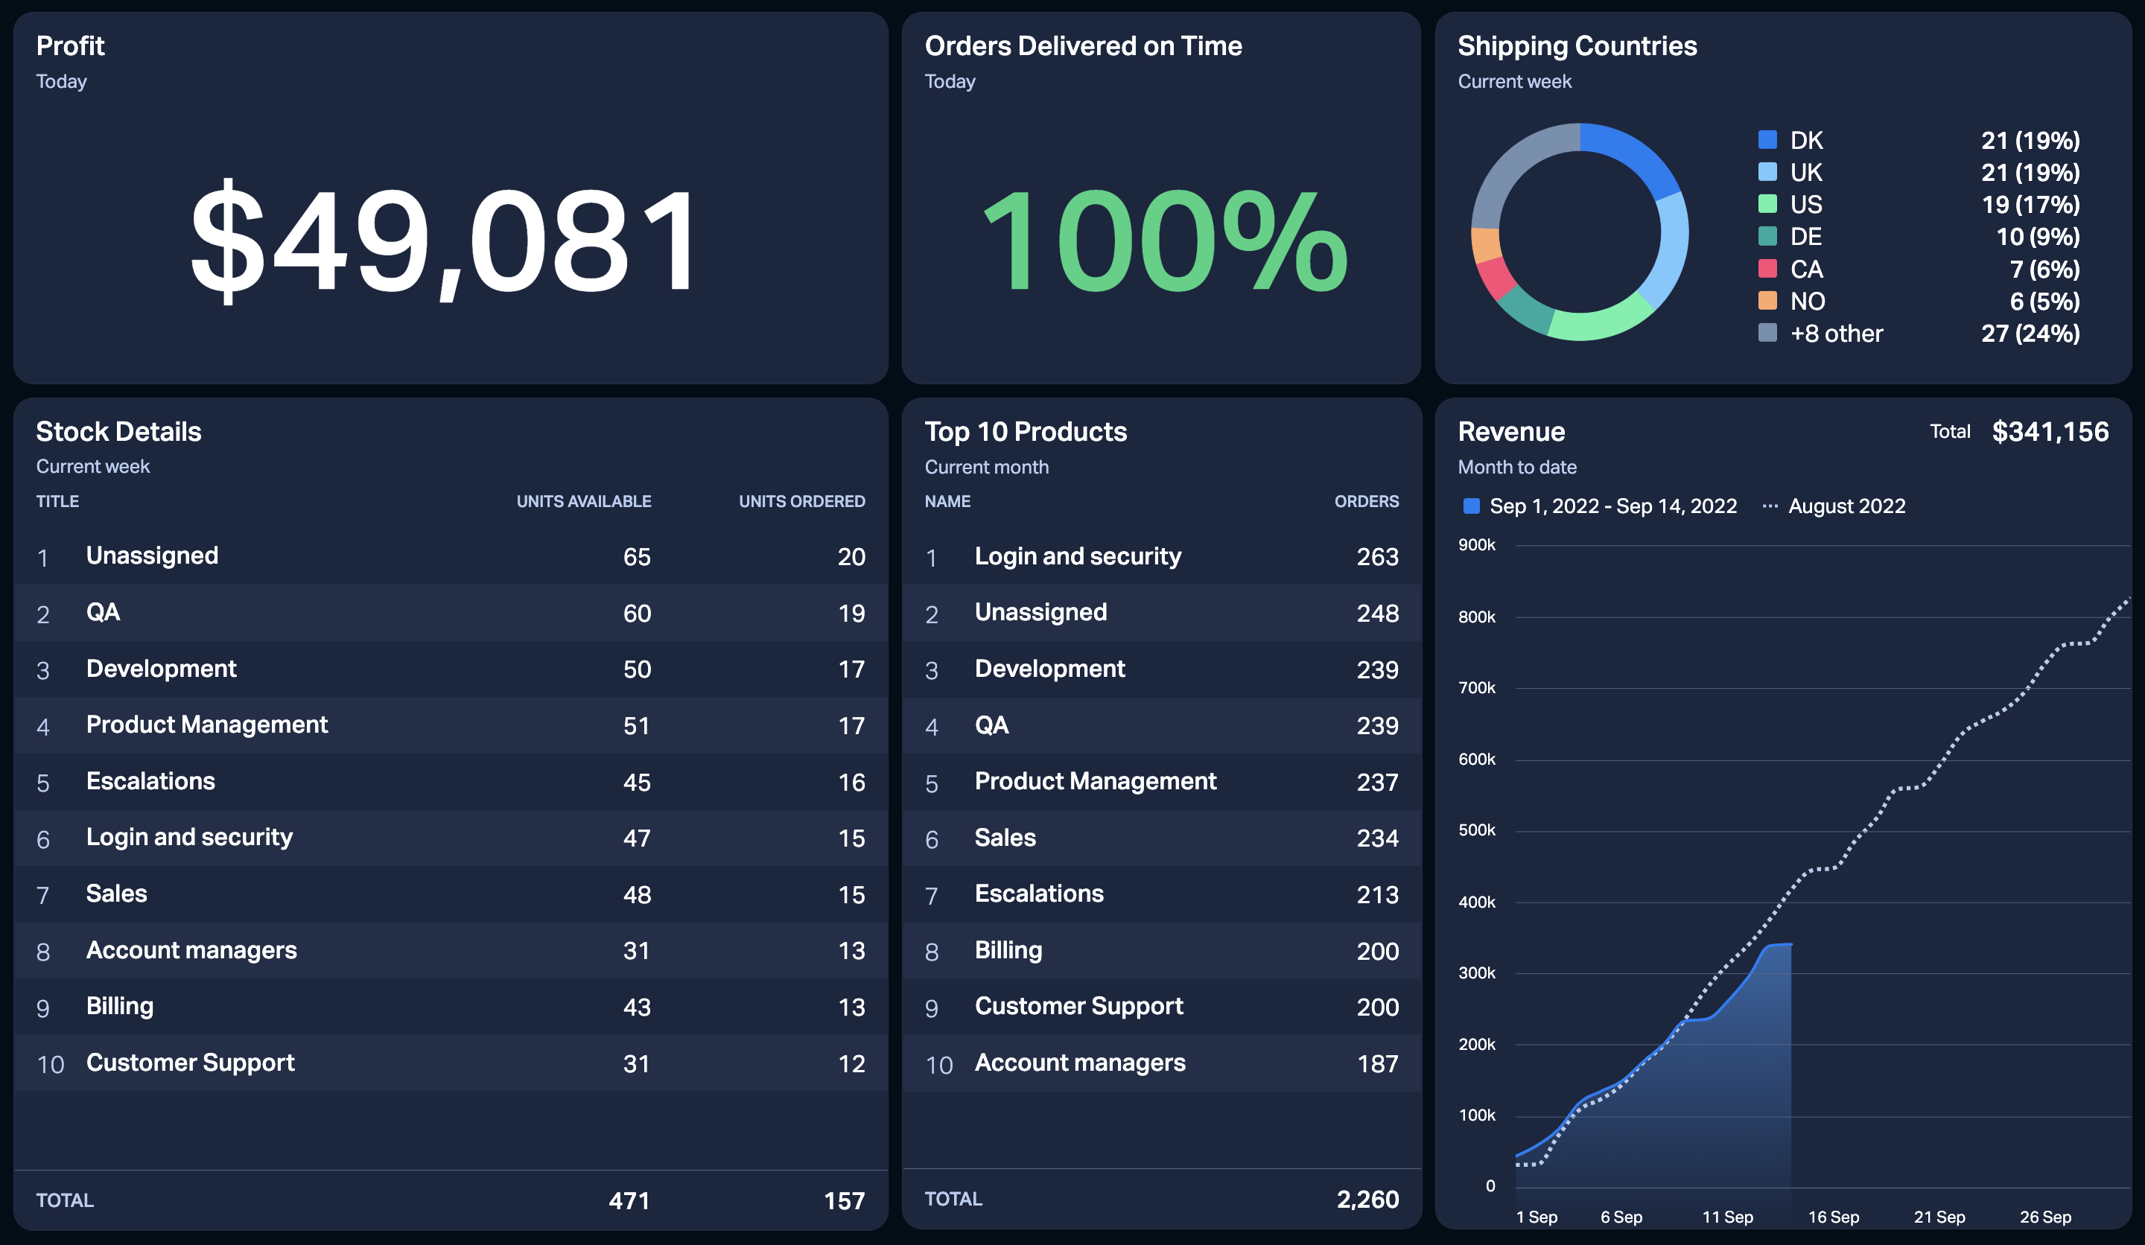2145x1245 pixels.
Task: Select the US green legend swatch
Action: pos(1767,204)
